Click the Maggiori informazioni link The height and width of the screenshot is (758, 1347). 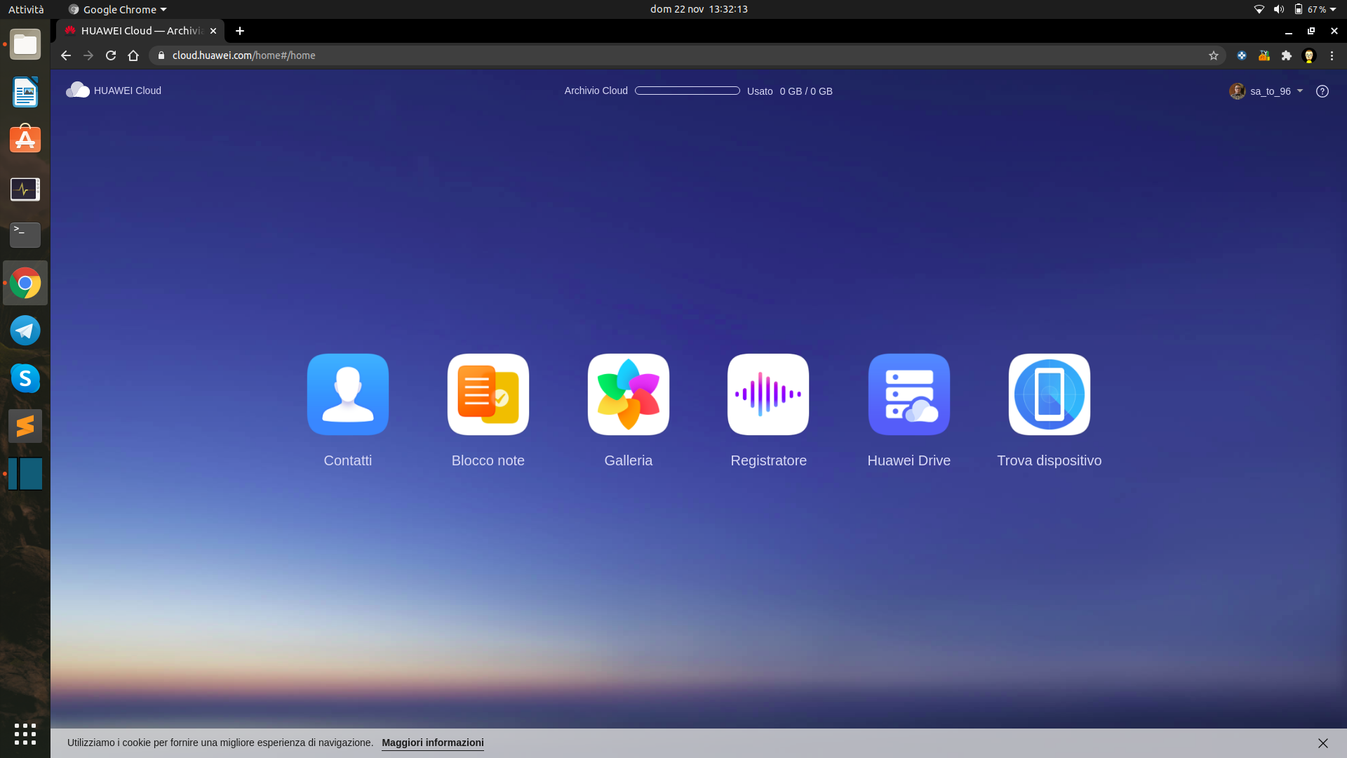click(432, 743)
